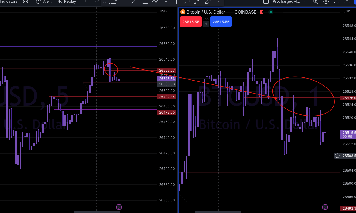Click the Bitcoin symbol logo icon
The width and height of the screenshot is (356, 213).
183,12
